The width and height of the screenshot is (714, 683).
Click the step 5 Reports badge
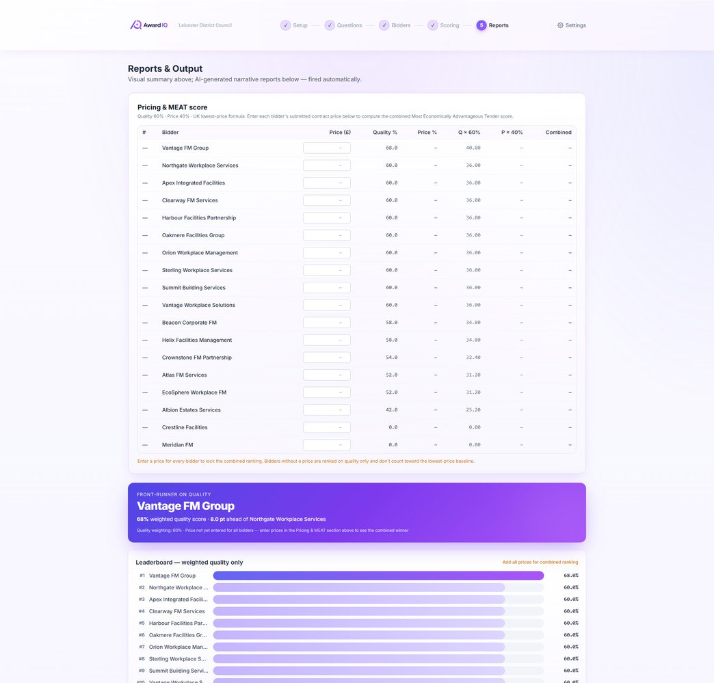(481, 25)
